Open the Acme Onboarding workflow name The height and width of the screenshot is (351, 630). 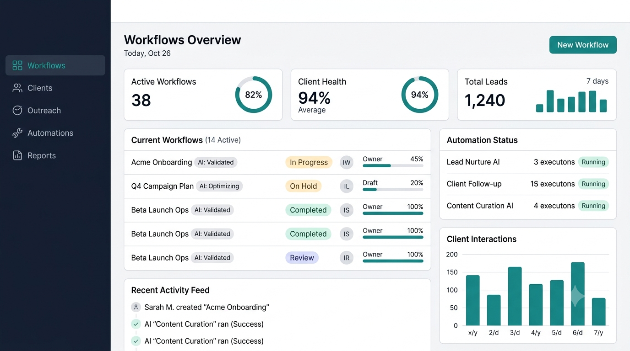coord(162,162)
